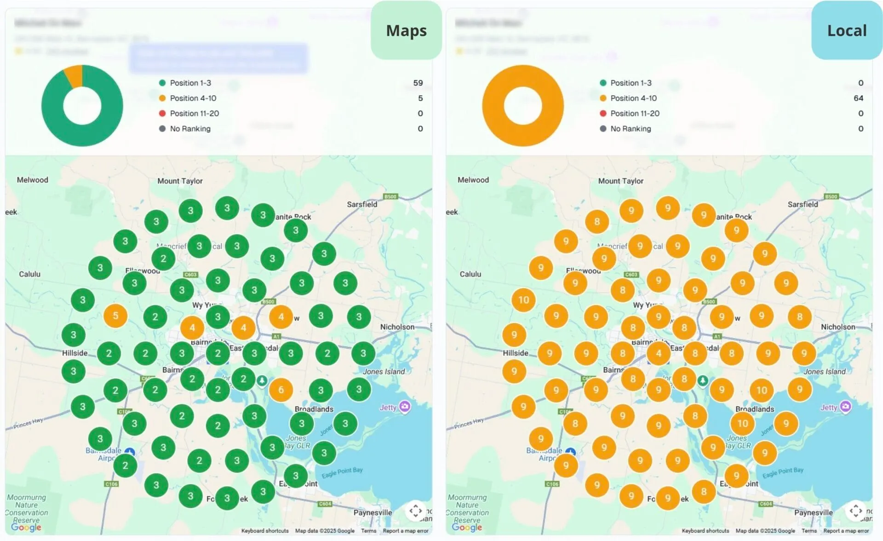Toggle Position 1-3 legend label in Maps panel
Viewport: 883px width, 541px height.
click(x=190, y=83)
